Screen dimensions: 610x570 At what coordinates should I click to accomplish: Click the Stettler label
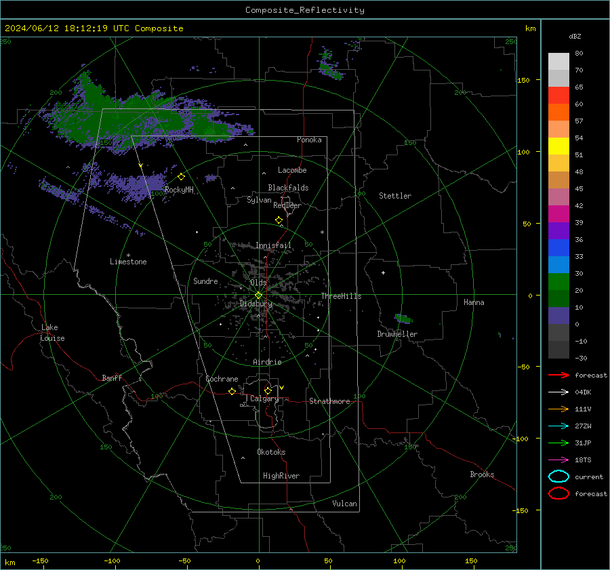tap(395, 196)
